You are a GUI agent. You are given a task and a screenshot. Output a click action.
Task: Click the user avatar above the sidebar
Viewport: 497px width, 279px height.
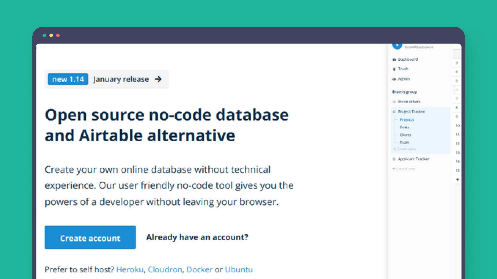coord(397,46)
